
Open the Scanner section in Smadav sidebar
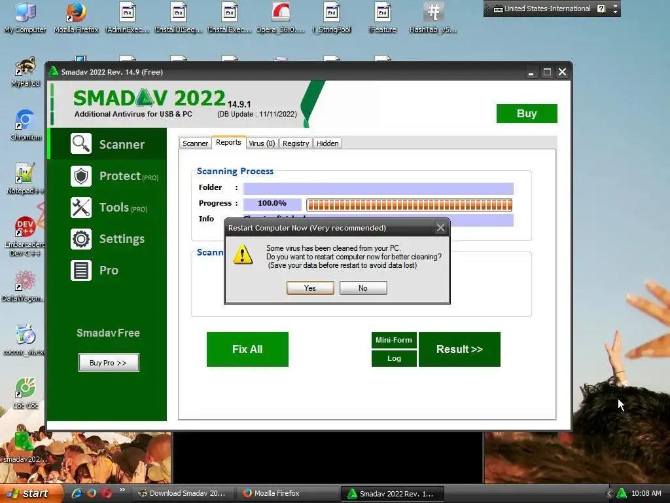pyautogui.click(x=108, y=144)
